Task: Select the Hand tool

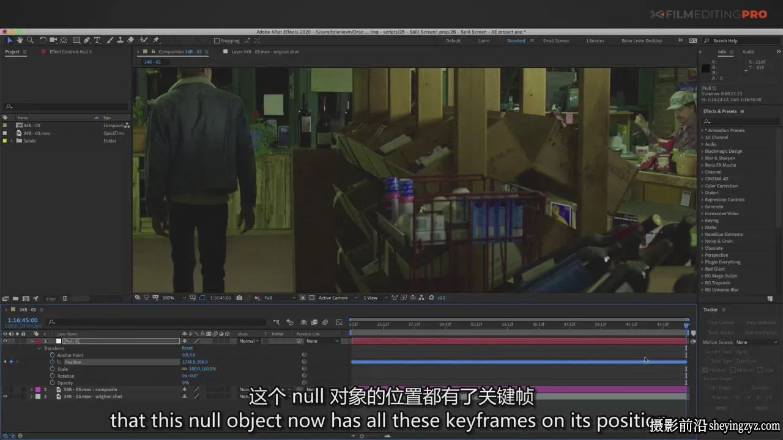Action: 20,40
